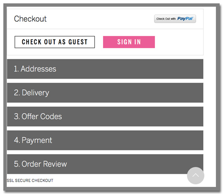Click the SSL Secure Checkout text

pos(30,180)
